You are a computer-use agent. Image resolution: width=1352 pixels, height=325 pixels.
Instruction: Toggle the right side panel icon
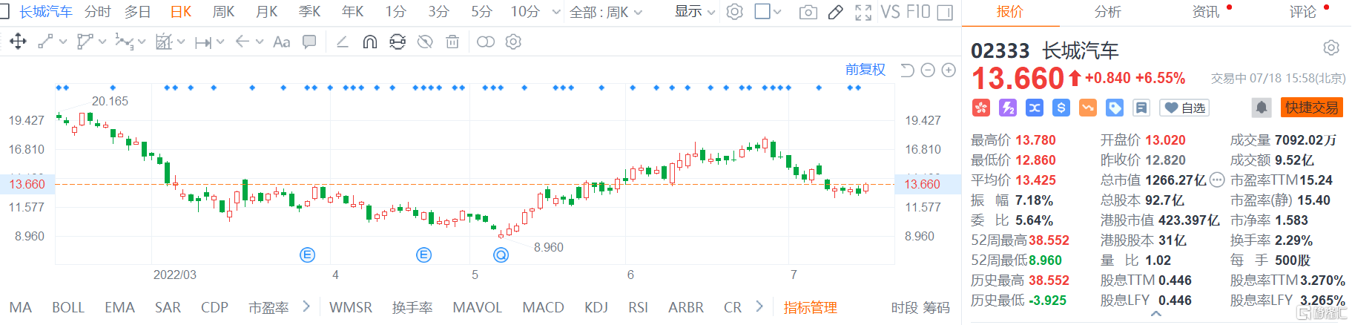click(x=945, y=12)
